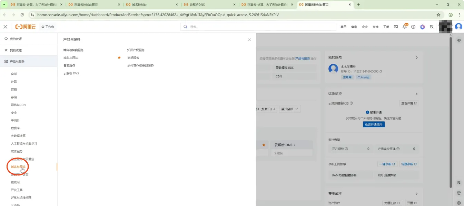Open the AI assistant icon in header
Viewport: 464px width, 206px height.
coord(422,27)
